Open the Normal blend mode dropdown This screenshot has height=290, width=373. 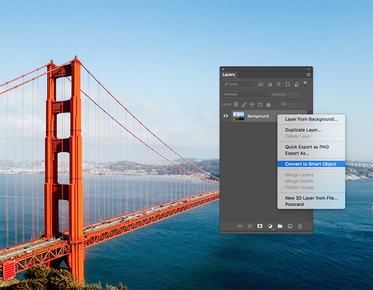(246, 94)
